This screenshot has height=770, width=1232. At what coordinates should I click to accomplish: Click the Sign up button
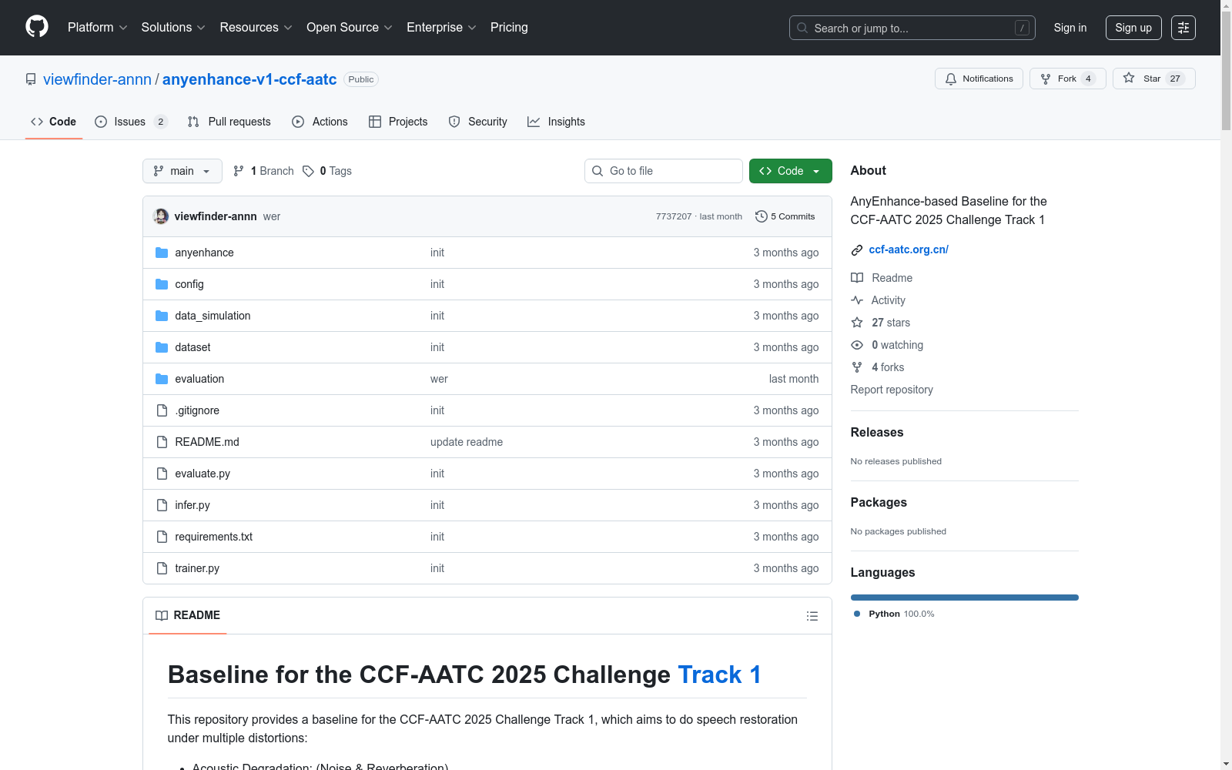(1133, 28)
